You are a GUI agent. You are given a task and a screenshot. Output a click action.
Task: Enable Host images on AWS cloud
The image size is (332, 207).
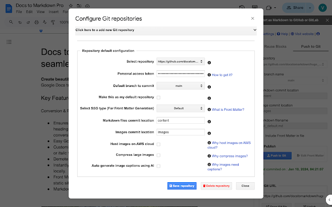158,144
